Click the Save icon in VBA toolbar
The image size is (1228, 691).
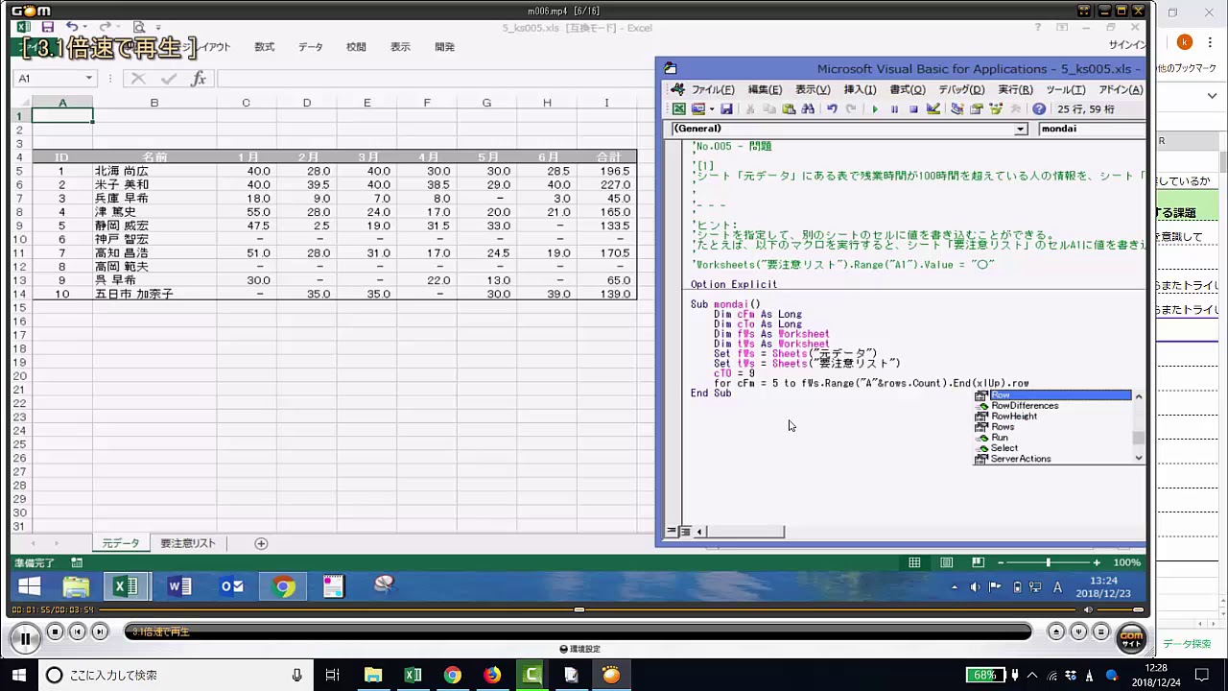pos(726,109)
